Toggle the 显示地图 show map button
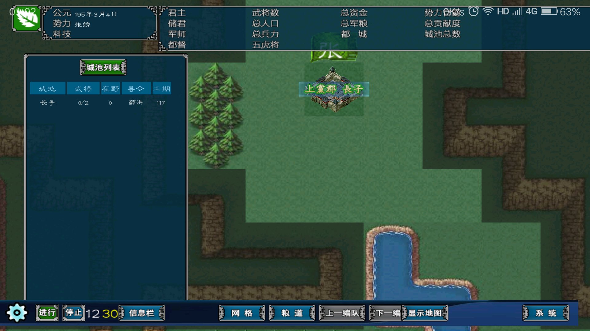 (x=425, y=313)
